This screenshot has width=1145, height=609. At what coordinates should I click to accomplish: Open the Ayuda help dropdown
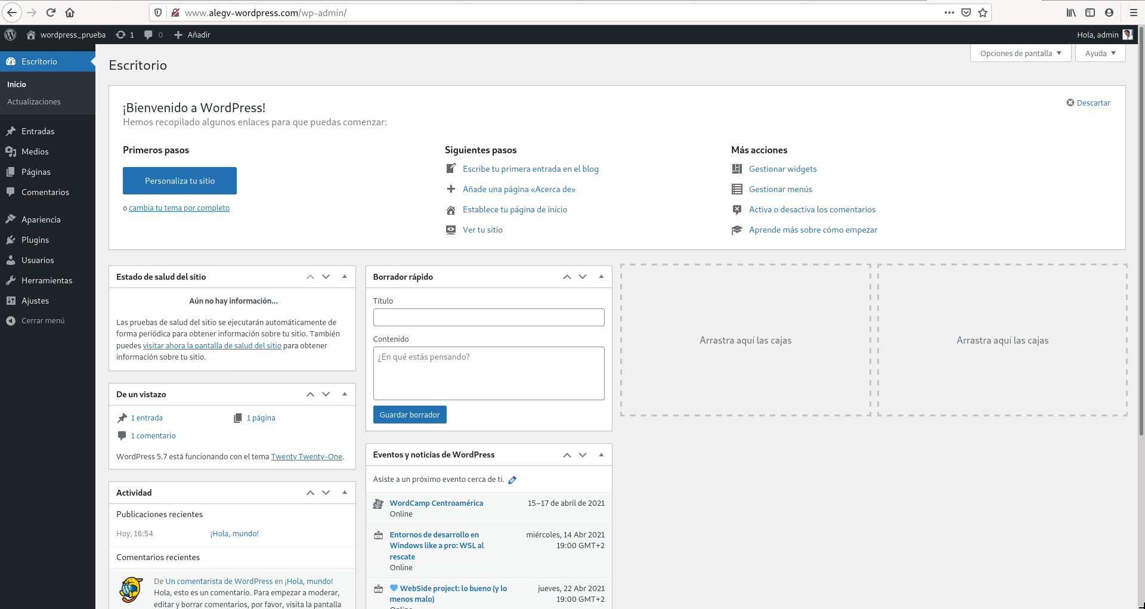(x=1100, y=53)
